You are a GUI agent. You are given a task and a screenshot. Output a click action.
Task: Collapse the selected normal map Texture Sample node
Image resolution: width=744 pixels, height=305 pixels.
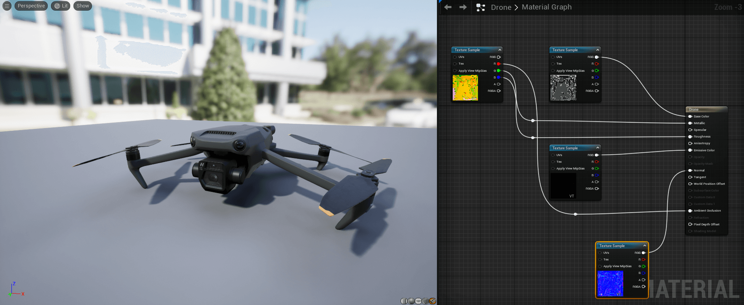click(645, 246)
